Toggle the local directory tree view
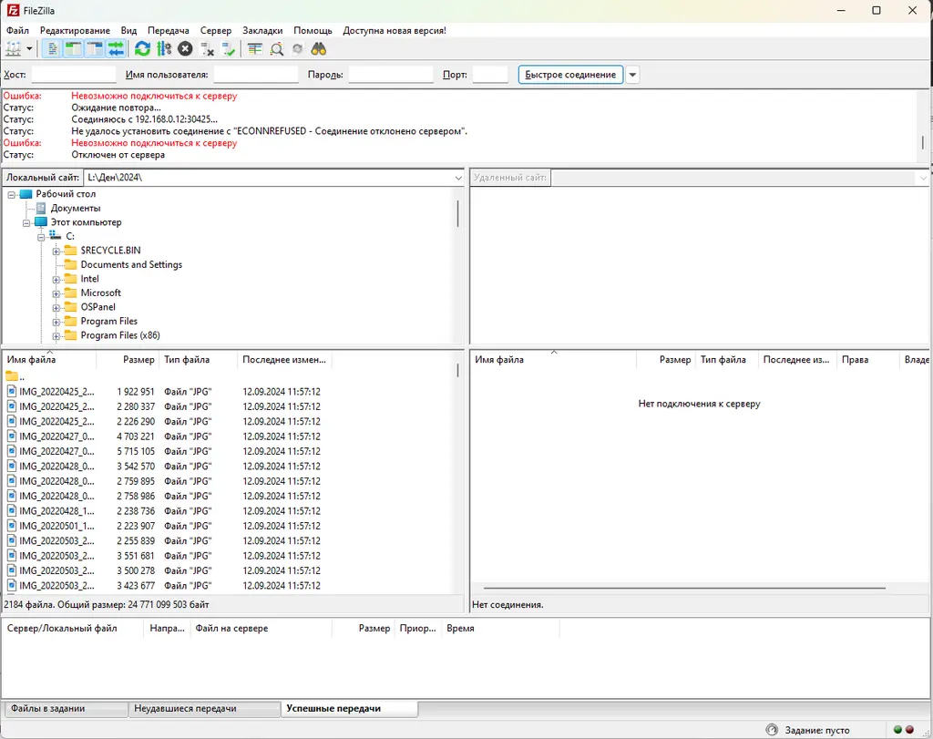933x739 pixels. [73, 49]
